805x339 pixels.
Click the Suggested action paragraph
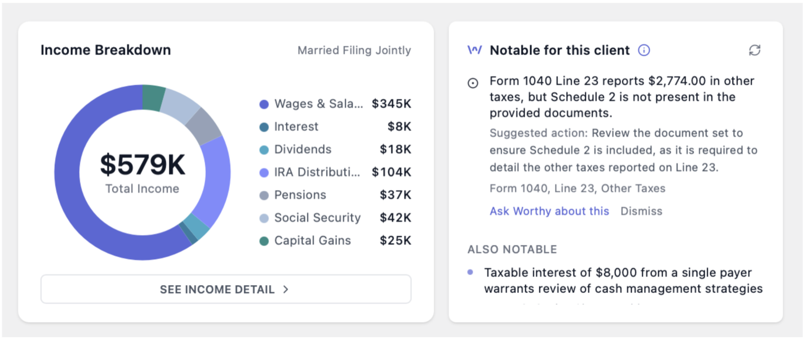coord(623,150)
